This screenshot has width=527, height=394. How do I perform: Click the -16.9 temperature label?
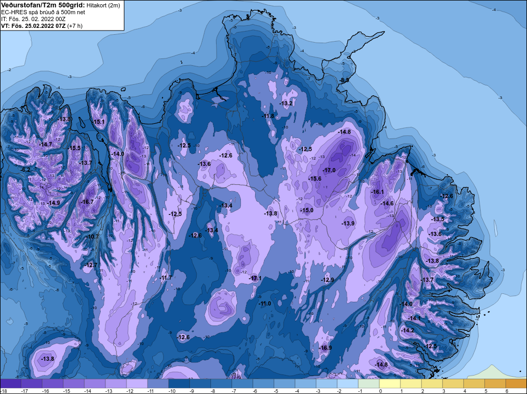point(325,348)
